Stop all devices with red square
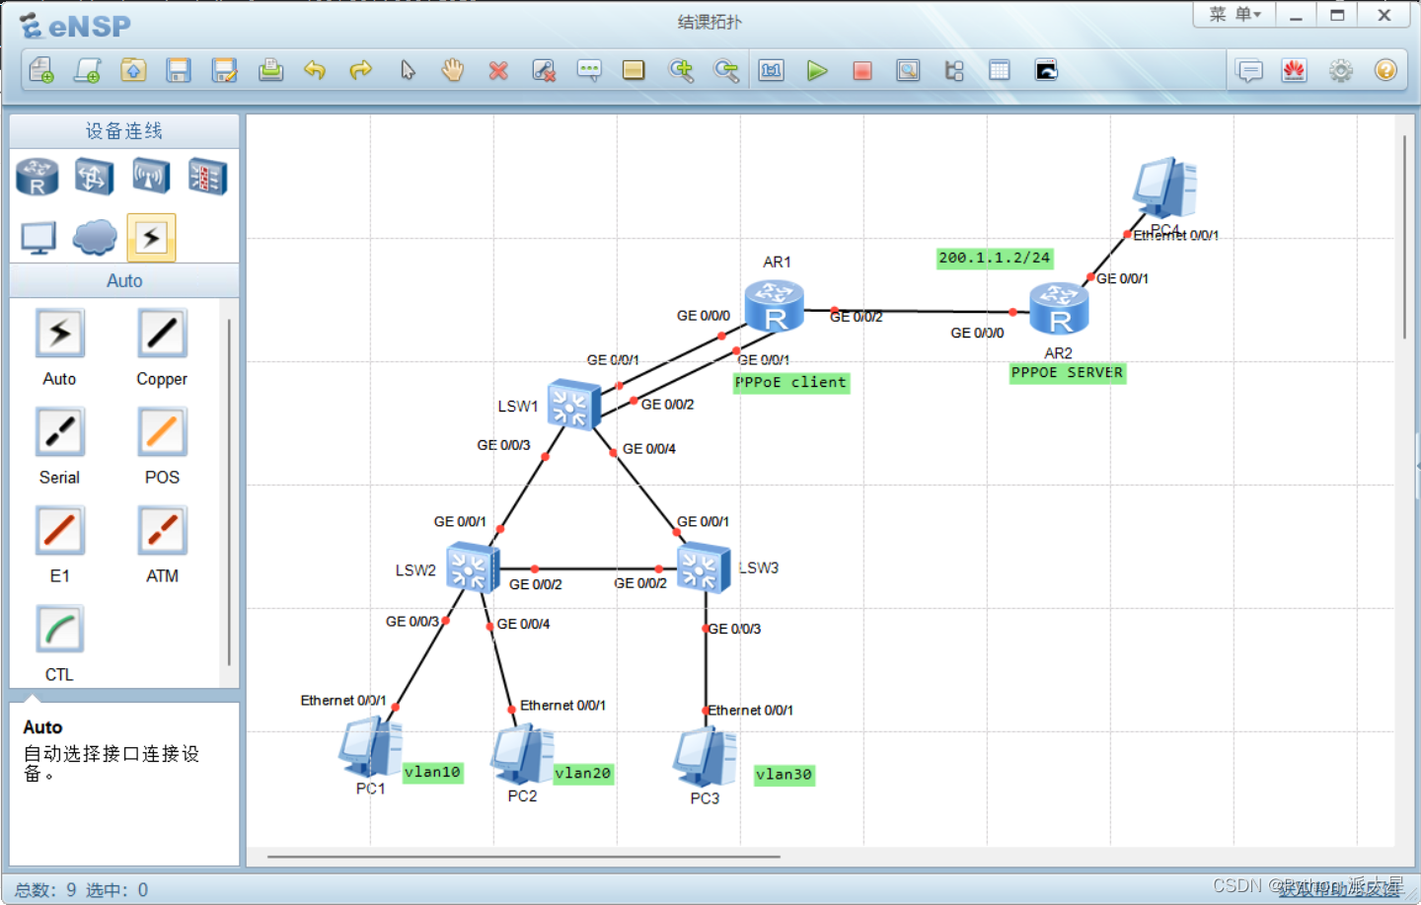Image resolution: width=1421 pixels, height=905 pixels. click(x=862, y=70)
